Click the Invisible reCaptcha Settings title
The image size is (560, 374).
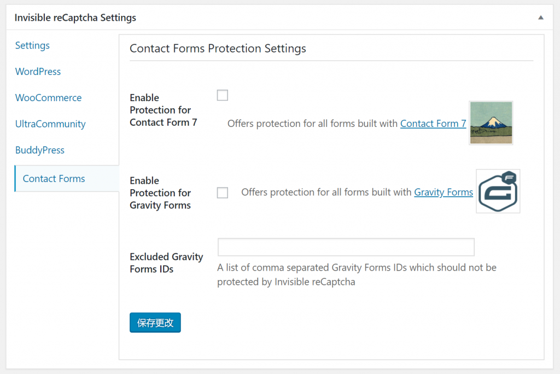tap(75, 17)
